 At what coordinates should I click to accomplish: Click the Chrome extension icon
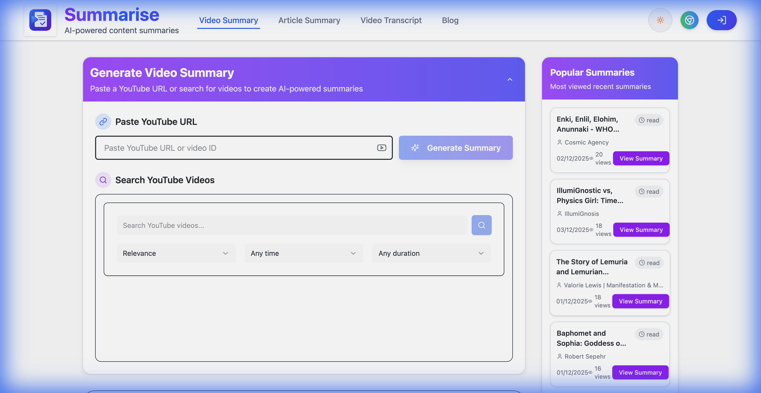click(x=689, y=20)
